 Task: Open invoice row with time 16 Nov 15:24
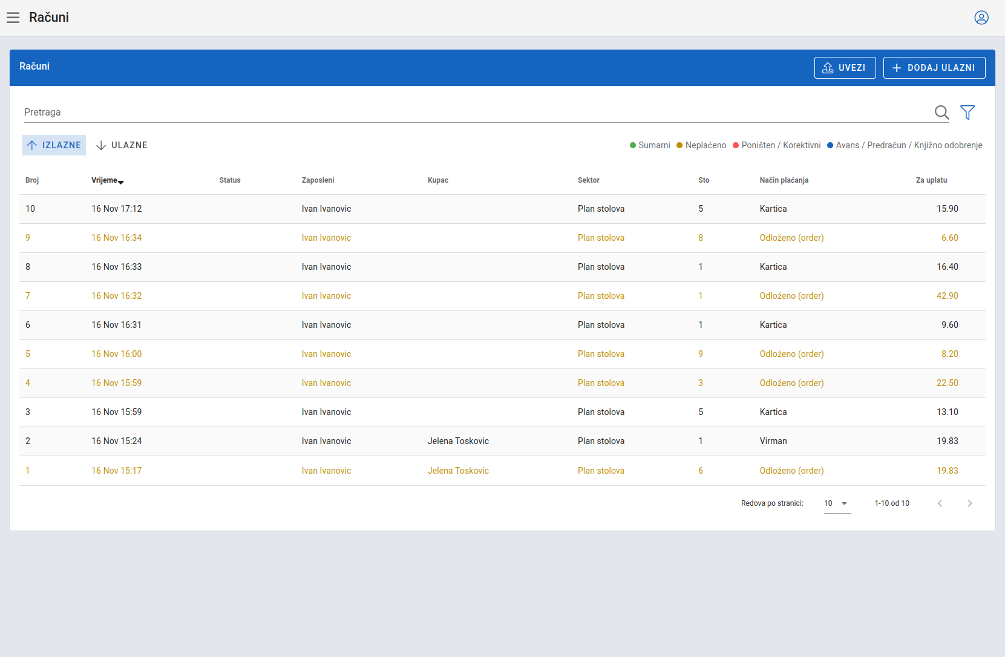pos(502,441)
